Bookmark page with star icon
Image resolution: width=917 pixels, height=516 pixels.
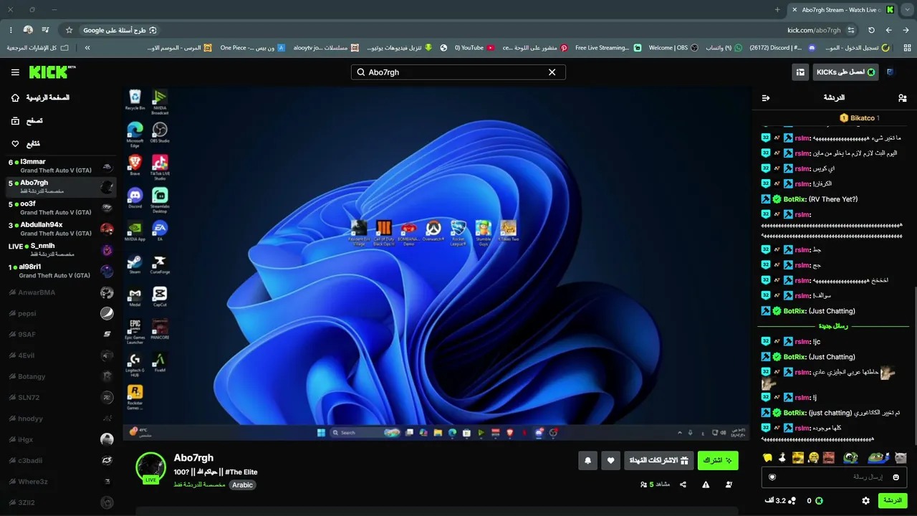pyautogui.click(x=69, y=30)
